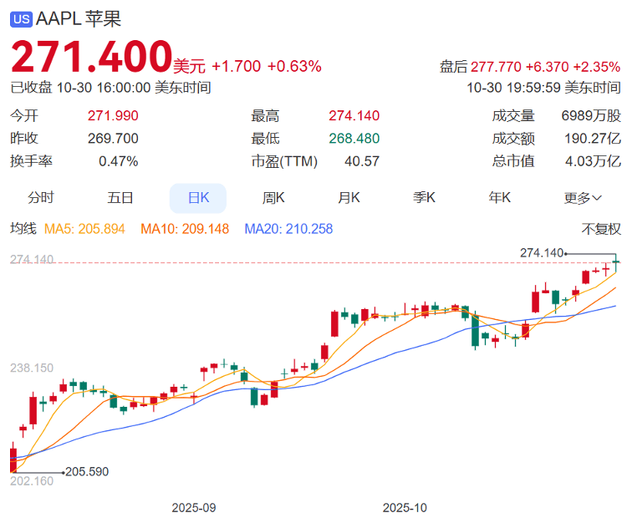
Task: Switch to the 周K weekly chart
Action: coord(273,198)
